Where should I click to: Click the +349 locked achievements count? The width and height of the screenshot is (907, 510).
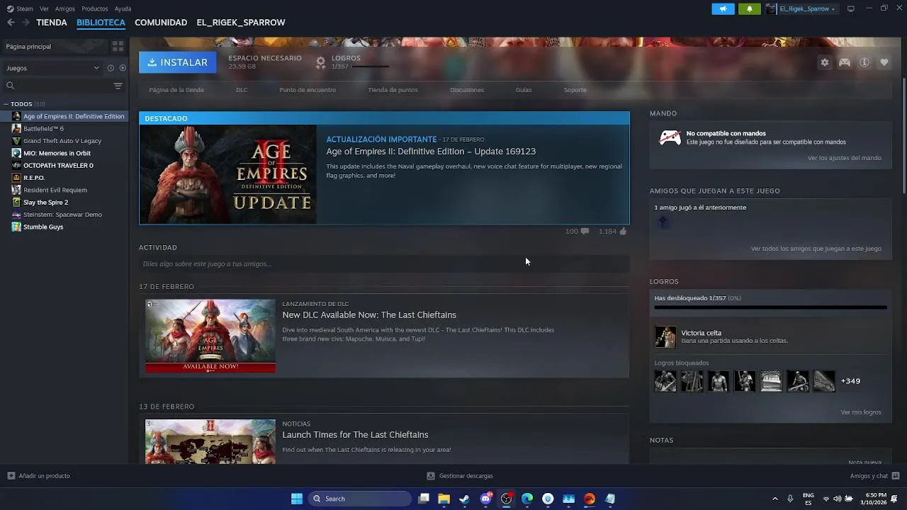coord(850,381)
